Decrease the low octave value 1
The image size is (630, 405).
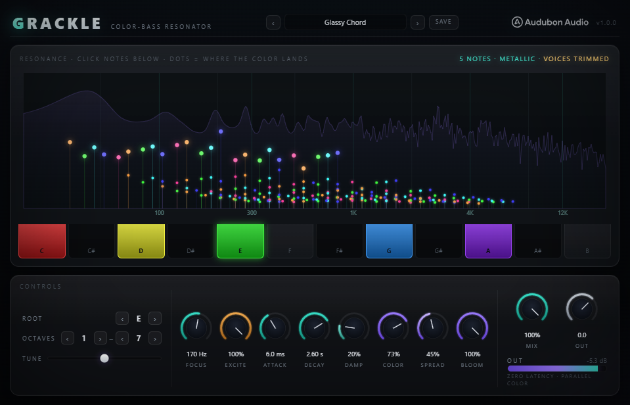pyautogui.click(x=68, y=338)
